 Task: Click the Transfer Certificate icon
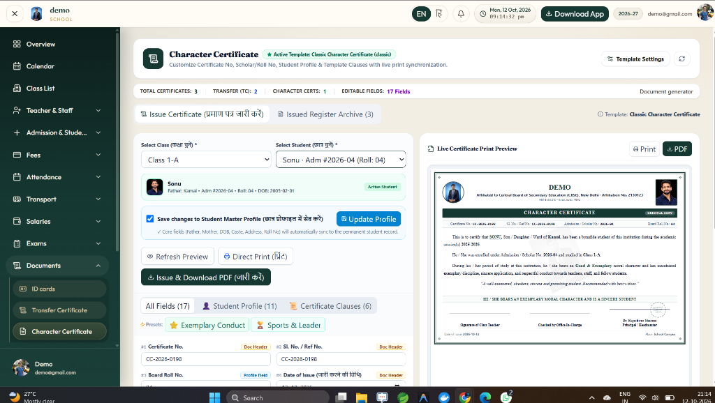coord(22,310)
